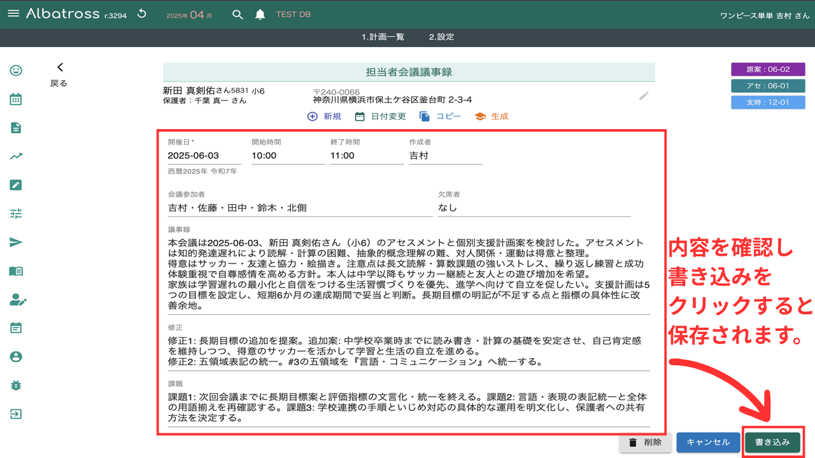This screenshot has width=815, height=458.
Task: Switch to the 2.設定 tab
Action: [442, 37]
